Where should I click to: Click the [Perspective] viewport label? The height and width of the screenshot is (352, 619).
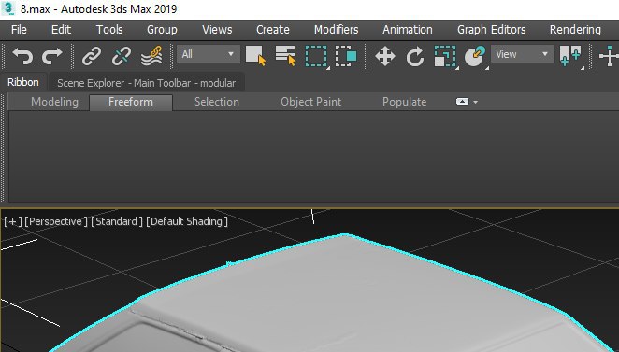56,221
